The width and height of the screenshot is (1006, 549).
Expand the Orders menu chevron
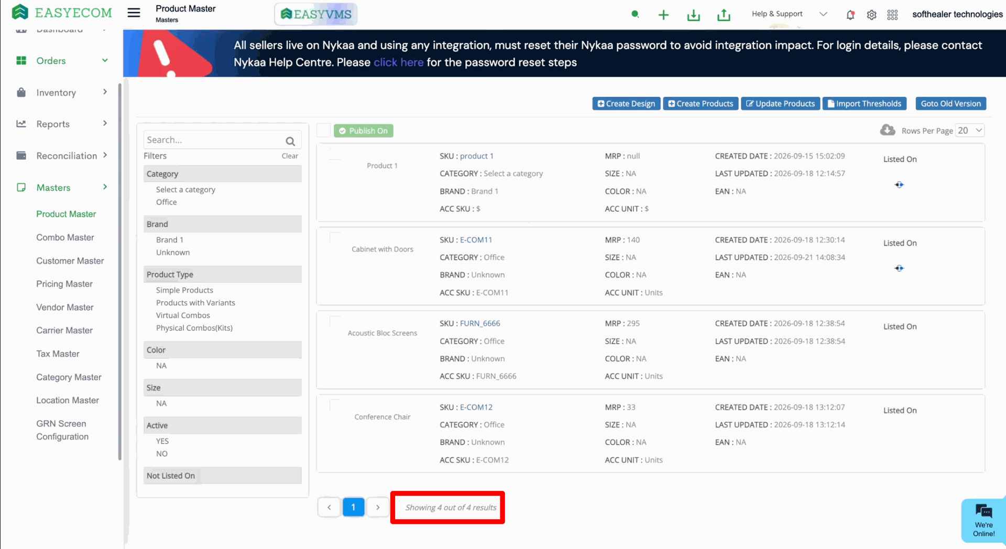point(105,60)
